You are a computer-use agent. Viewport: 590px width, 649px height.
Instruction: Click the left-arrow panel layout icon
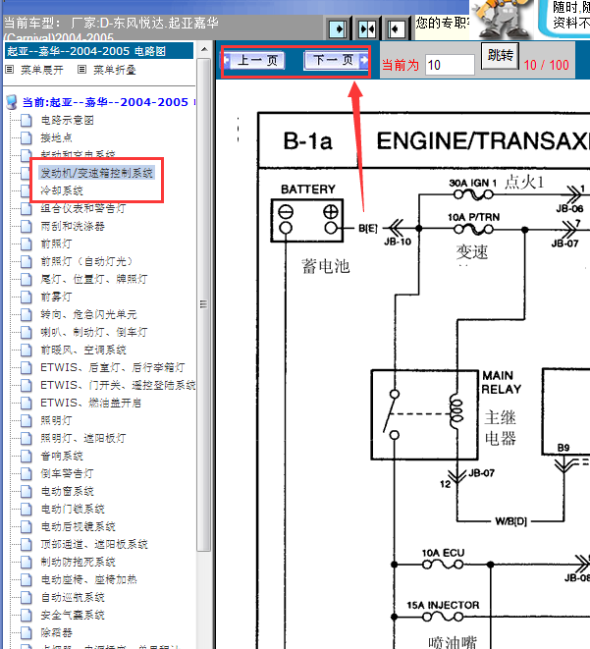(x=396, y=29)
